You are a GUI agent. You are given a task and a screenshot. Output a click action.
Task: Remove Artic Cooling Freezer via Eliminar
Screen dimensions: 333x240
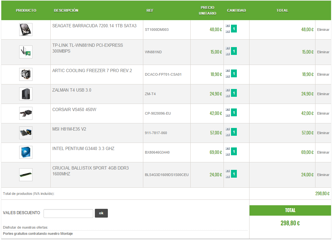(323, 74)
